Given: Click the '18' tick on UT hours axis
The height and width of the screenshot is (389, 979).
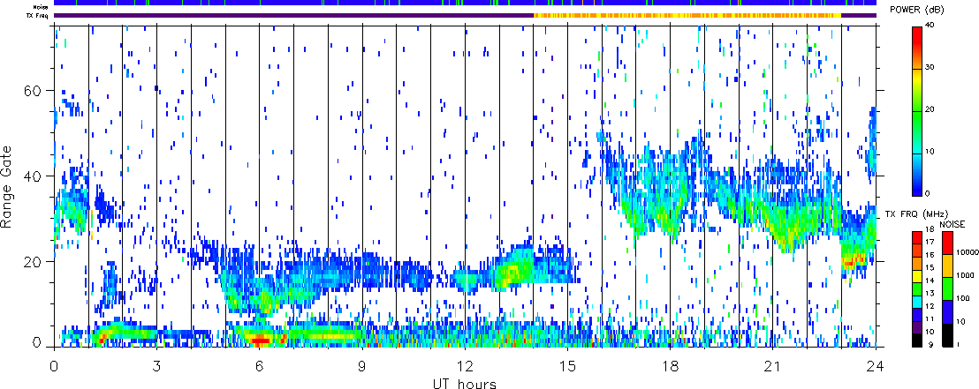Looking at the screenshot, I should click(670, 365).
